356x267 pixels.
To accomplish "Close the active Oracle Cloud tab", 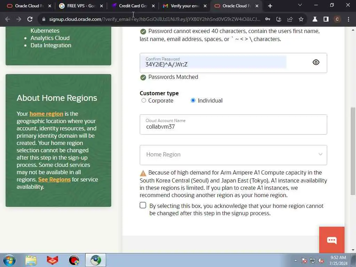I will click(257, 6).
